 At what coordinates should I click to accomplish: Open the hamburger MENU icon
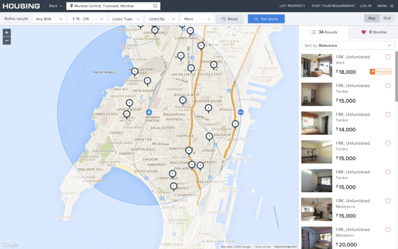(x=392, y=6)
